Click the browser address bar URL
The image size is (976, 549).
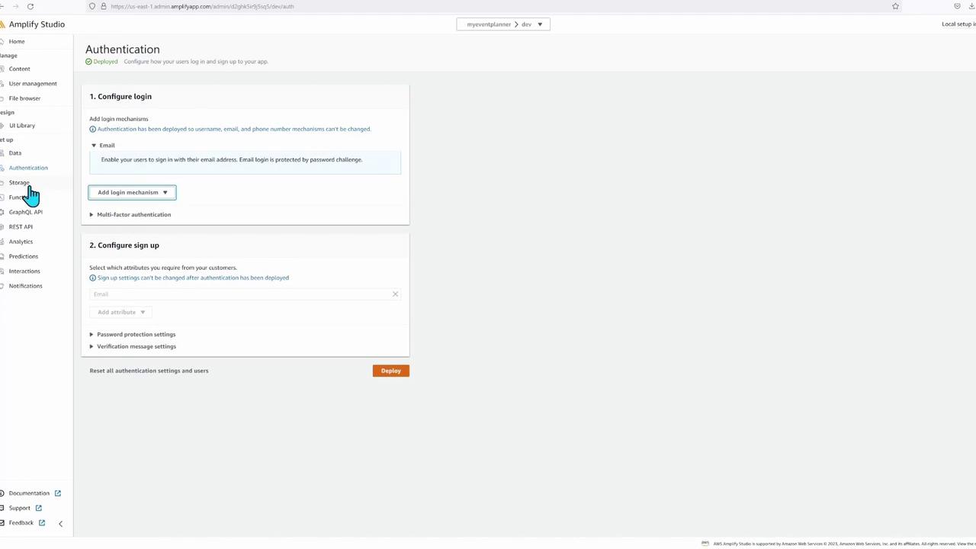202,6
